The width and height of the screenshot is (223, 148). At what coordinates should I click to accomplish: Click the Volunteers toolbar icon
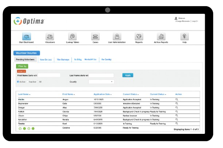(50, 37)
